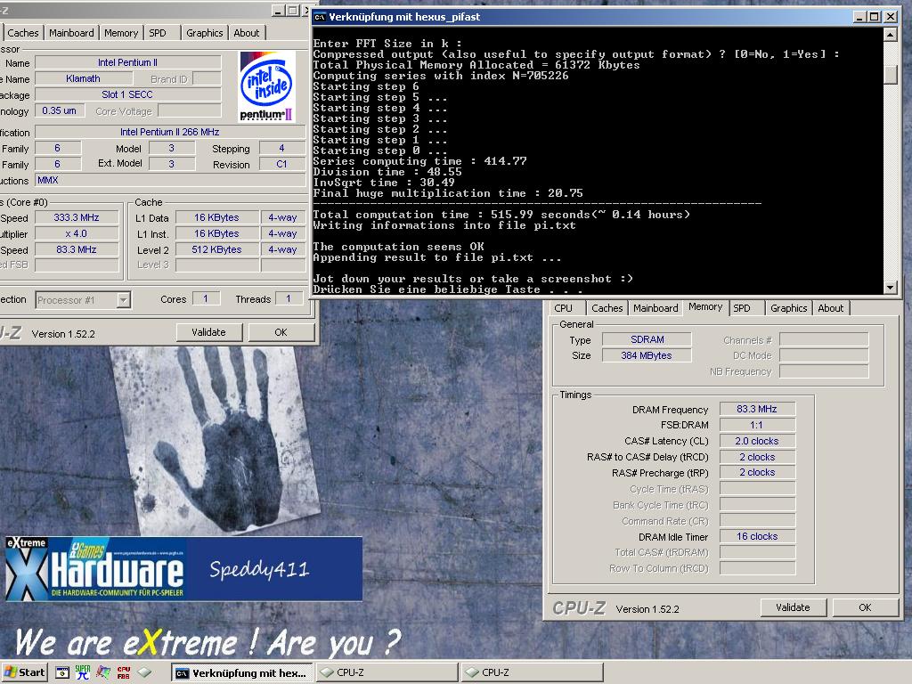Switch to Mainboard tab in right CPU-Z window
The image size is (912, 684).
click(655, 307)
